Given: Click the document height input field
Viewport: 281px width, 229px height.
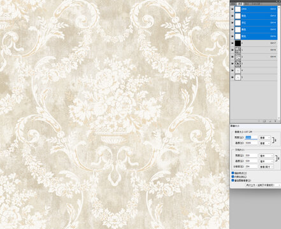Looking at the screenshot, I should pyautogui.click(x=251, y=161).
